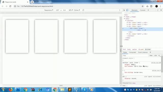Toggle the device toolbar in DevTools

127,10
